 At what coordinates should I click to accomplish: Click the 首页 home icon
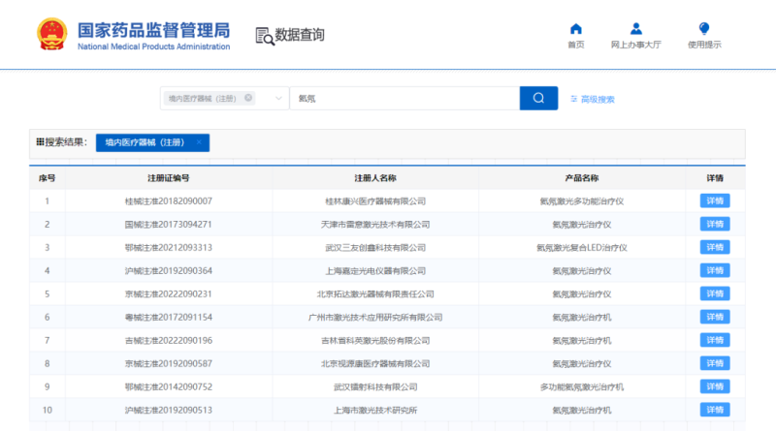click(x=576, y=29)
